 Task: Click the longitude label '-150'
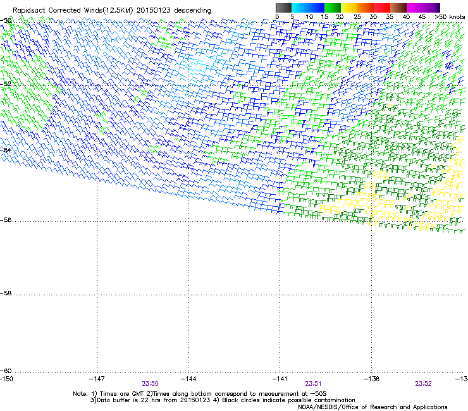(x=6, y=379)
